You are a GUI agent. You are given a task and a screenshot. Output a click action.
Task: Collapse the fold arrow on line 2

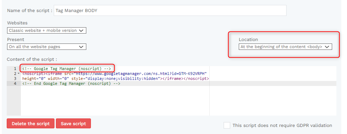pos(19,74)
